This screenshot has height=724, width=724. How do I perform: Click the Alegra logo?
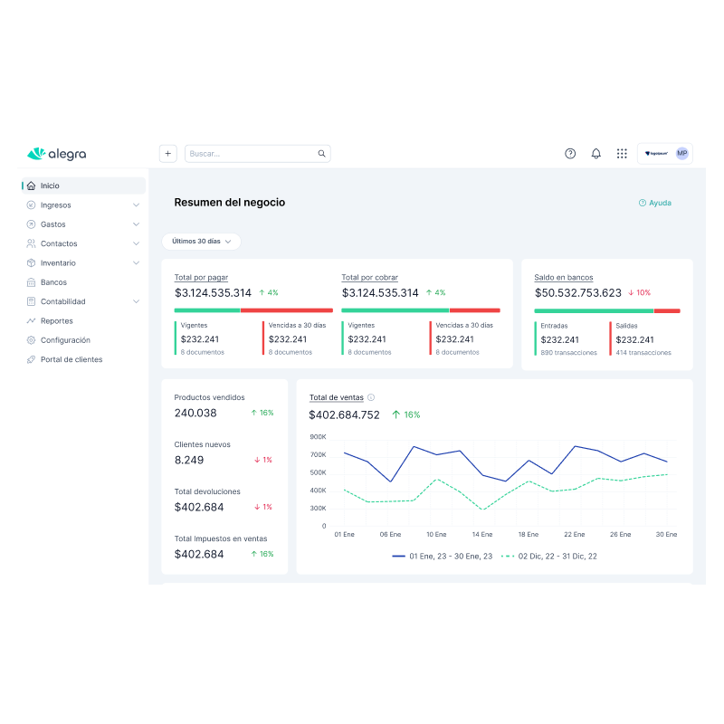[57, 154]
